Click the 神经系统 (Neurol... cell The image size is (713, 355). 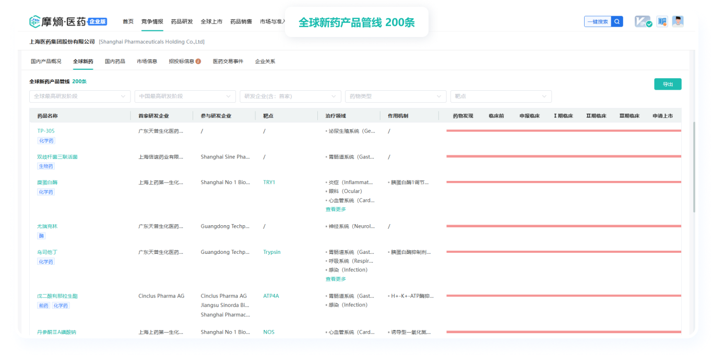(x=351, y=226)
